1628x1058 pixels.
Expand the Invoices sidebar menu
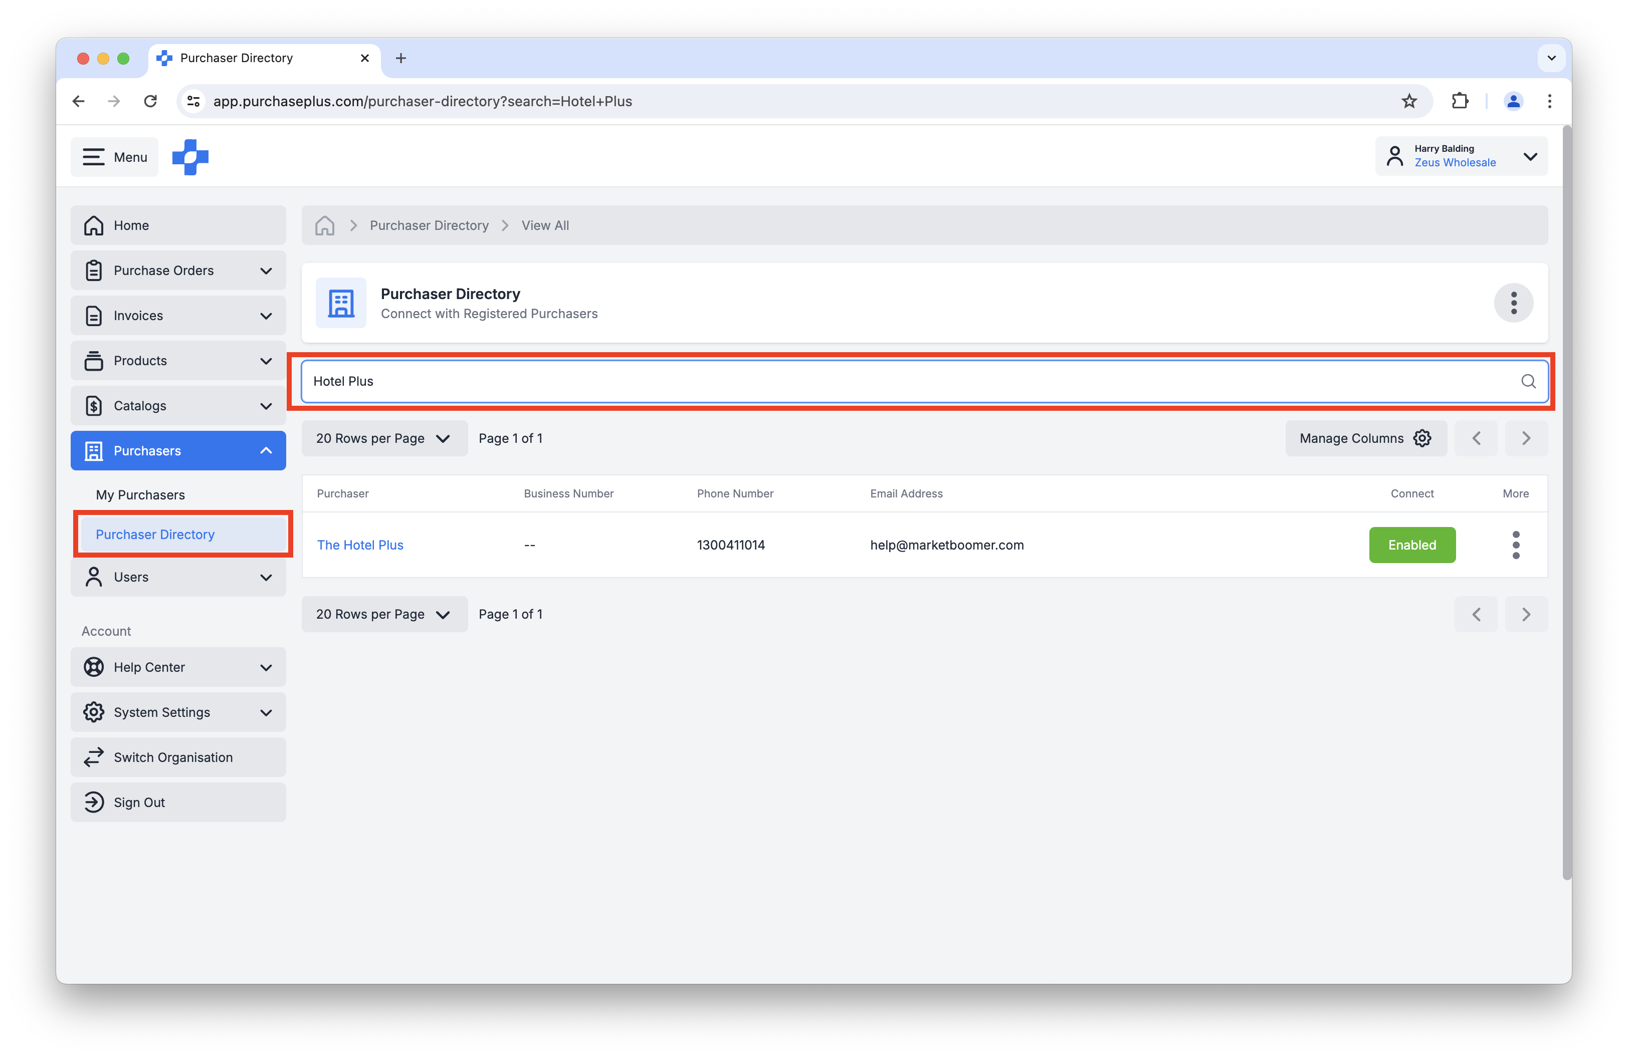(x=178, y=316)
